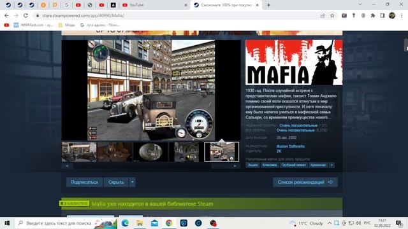Toggle the Chrome side panel icon
This screenshot has height=229, width=408.
(382, 15)
